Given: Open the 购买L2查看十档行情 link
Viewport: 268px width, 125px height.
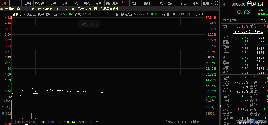Looking at the screenshot, I should [245, 32].
